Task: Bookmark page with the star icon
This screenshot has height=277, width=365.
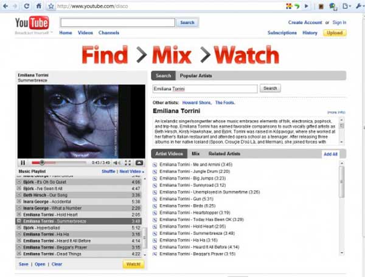Action: tap(50, 6)
